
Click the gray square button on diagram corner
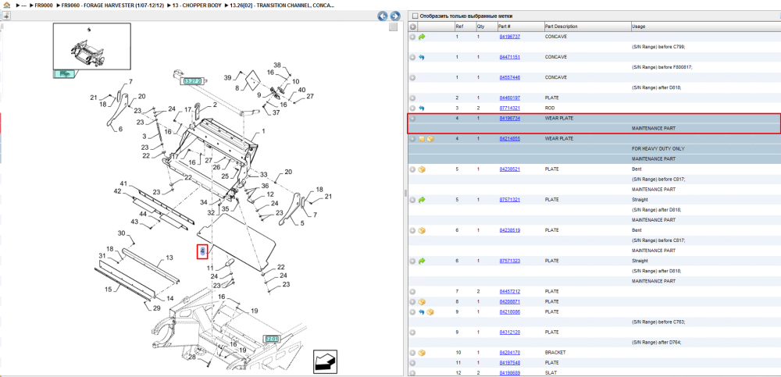pos(393,27)
